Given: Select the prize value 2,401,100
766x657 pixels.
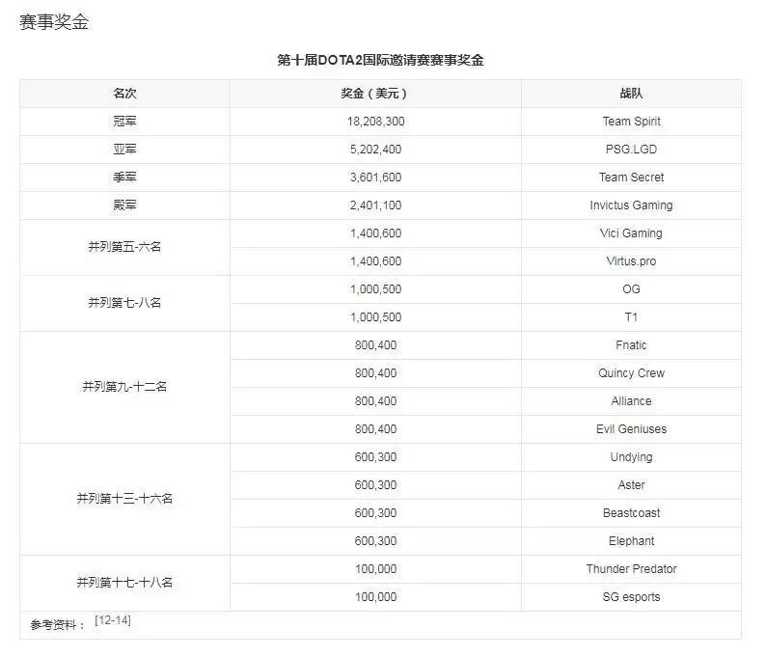Looking at the screenshot, I should [375, 205].
